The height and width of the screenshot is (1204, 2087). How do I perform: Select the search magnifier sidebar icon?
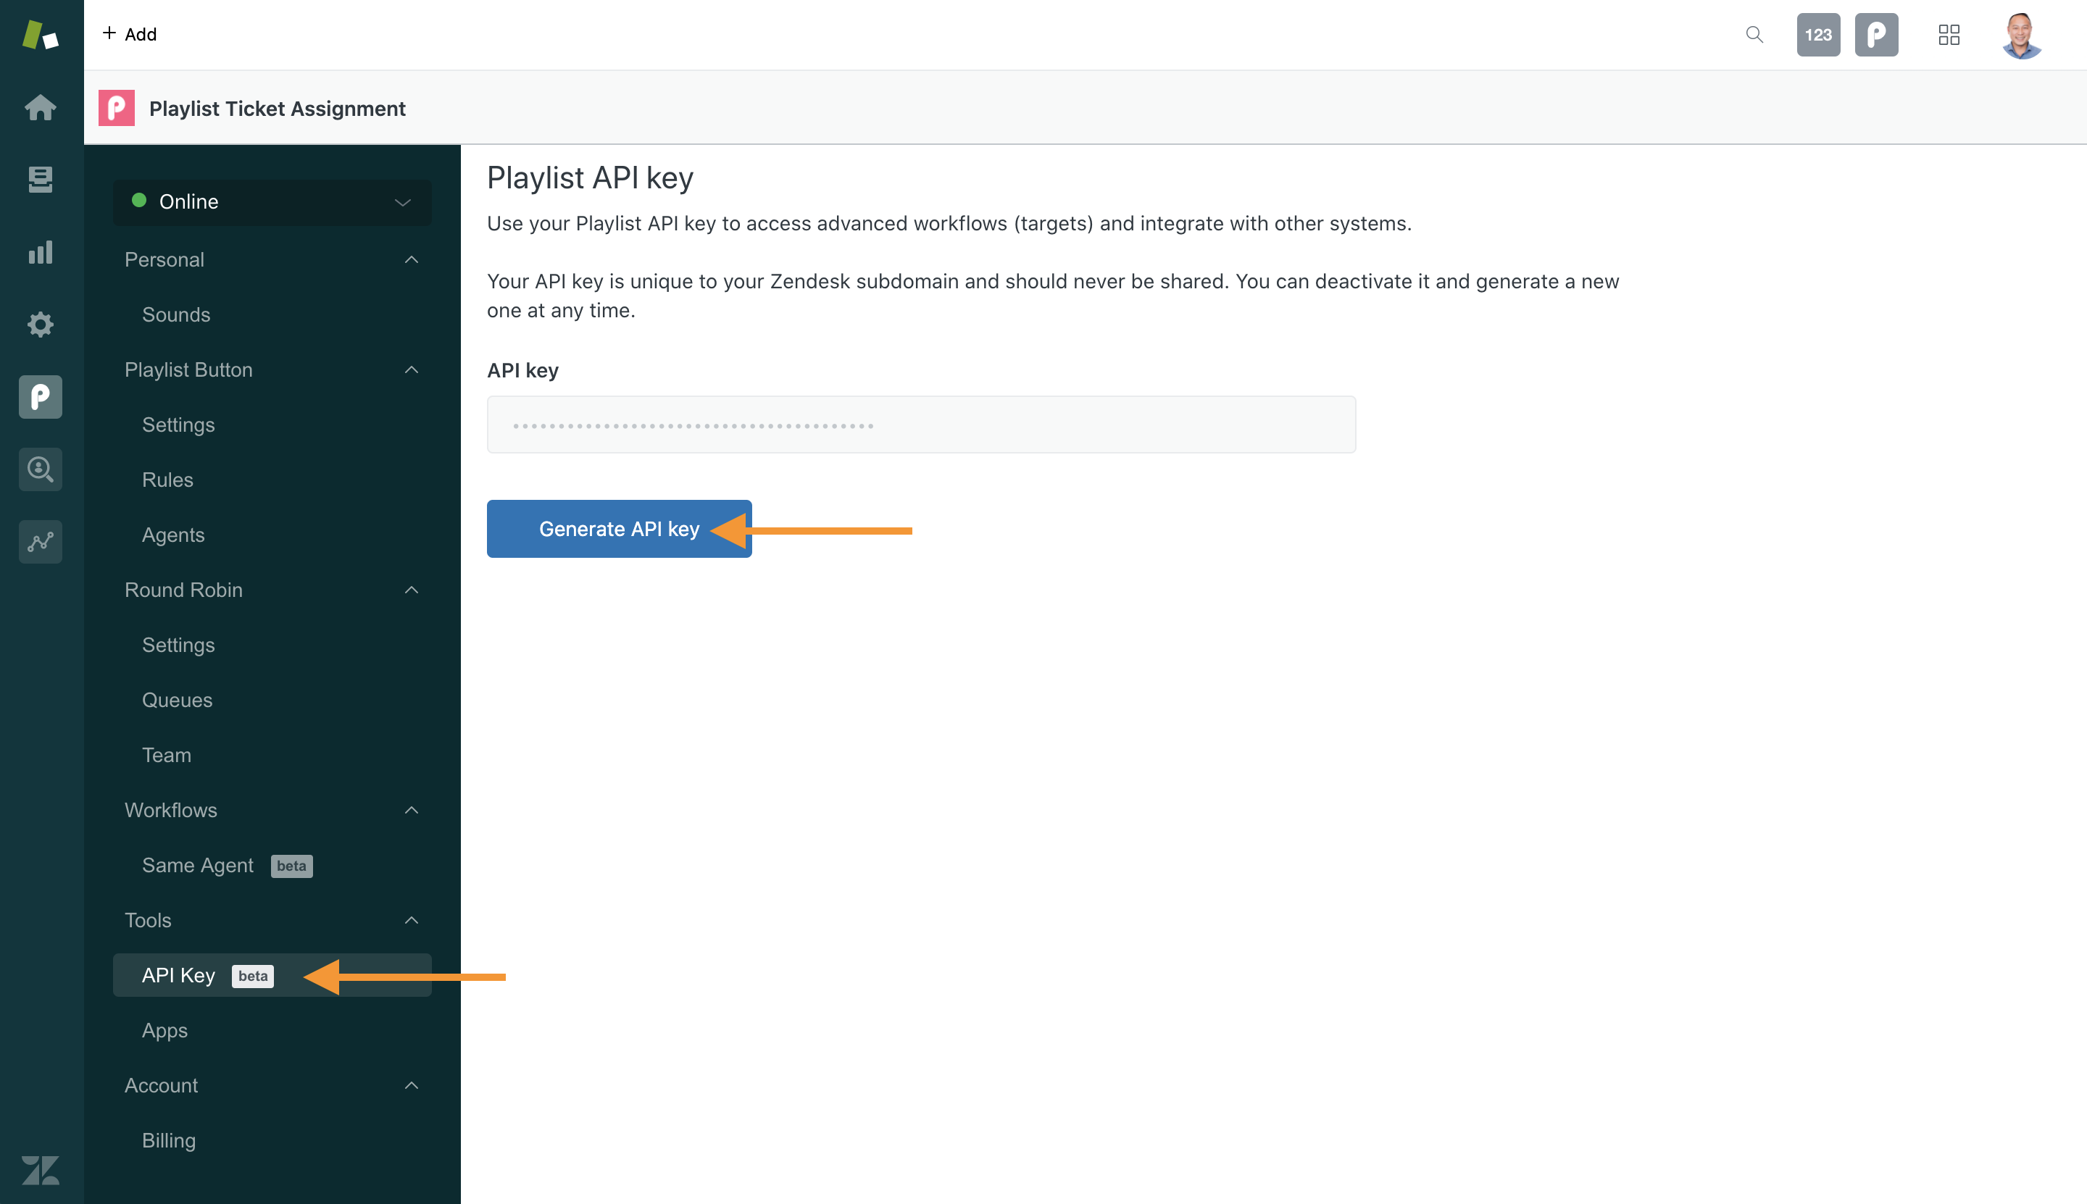pos(40,470)
